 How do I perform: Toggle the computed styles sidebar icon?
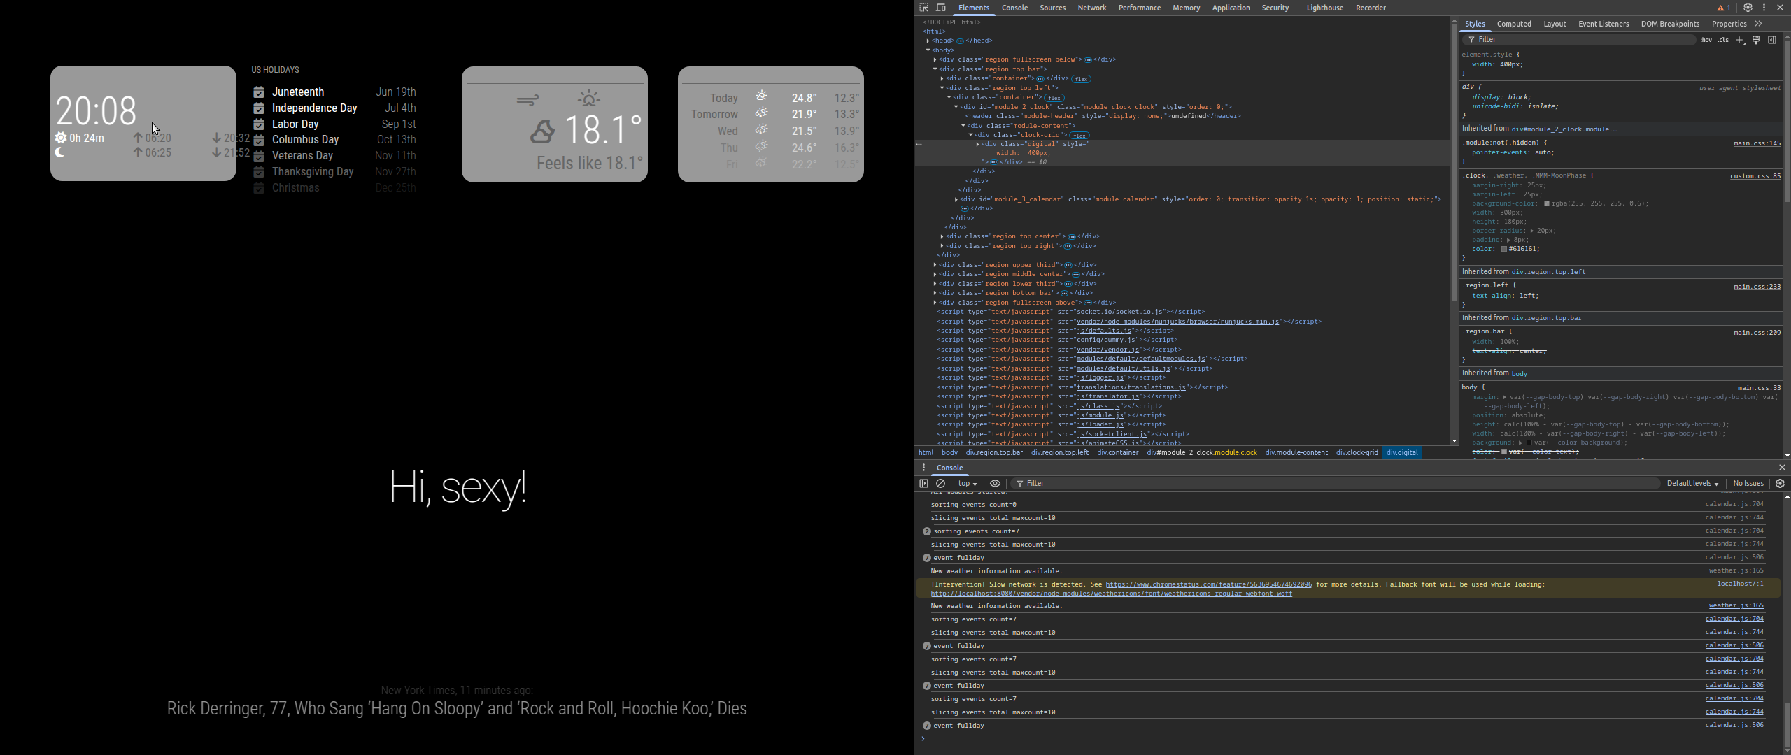click(1772, 40)
